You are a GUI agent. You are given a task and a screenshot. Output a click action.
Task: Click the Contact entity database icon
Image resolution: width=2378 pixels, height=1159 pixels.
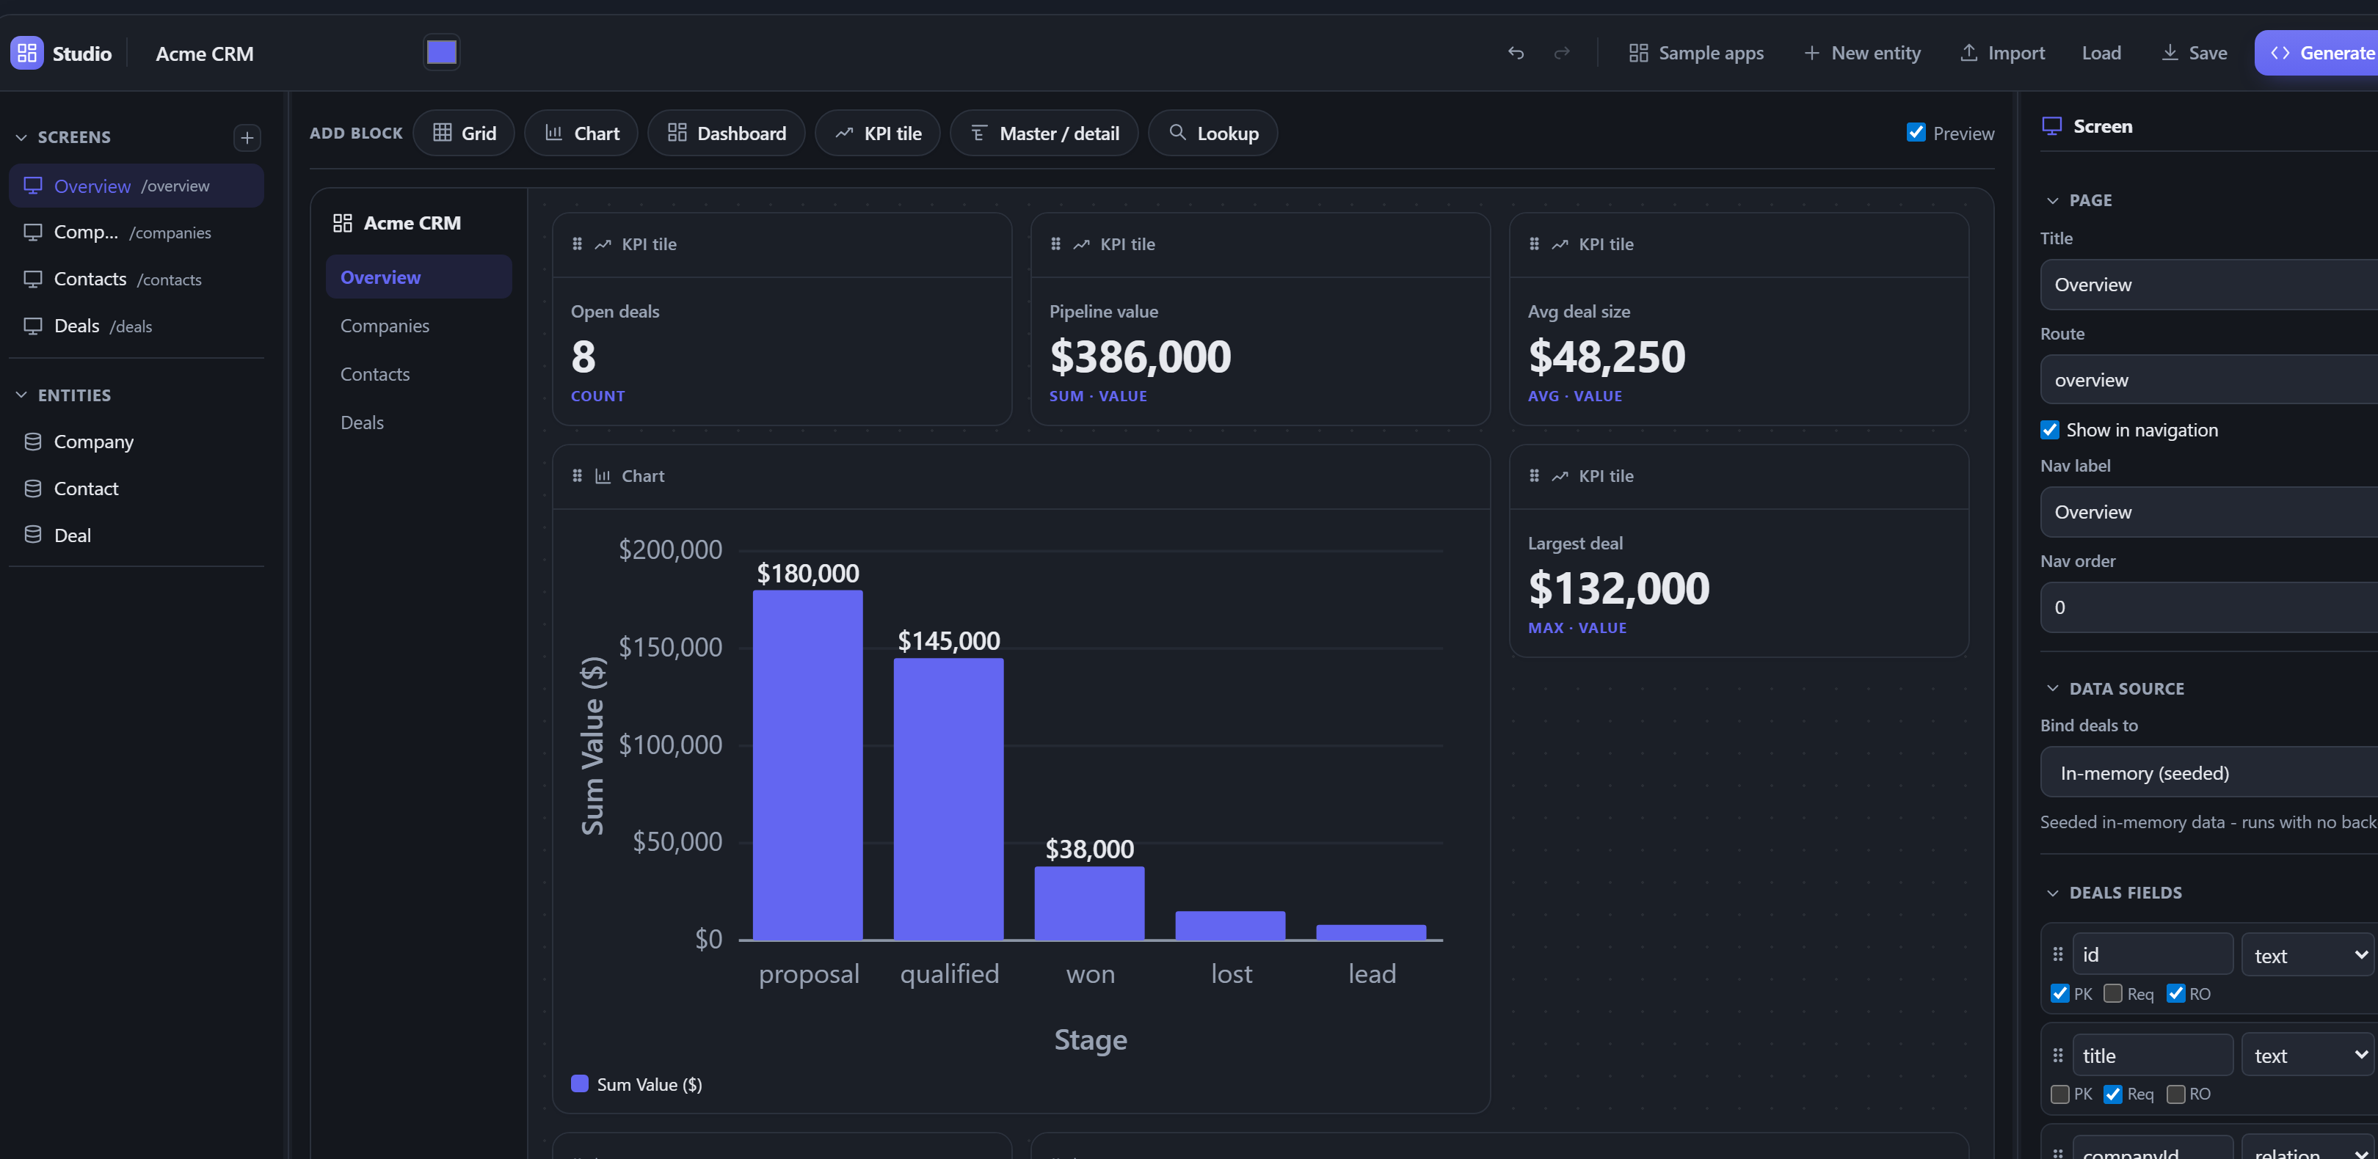(x=33, y=488)
